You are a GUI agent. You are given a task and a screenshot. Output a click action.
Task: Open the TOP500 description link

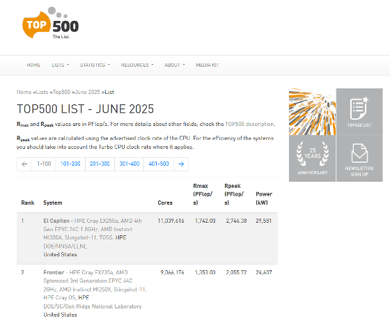tap(249, 124)
